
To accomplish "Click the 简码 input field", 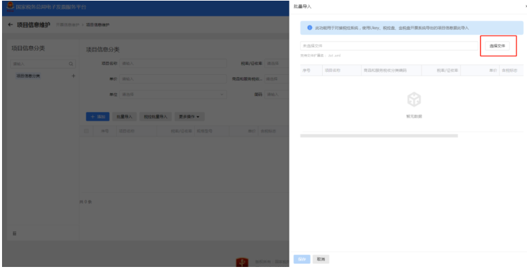I will 277,95.
